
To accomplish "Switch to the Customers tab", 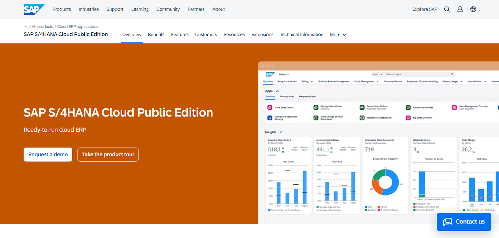I will click(206, 35).
